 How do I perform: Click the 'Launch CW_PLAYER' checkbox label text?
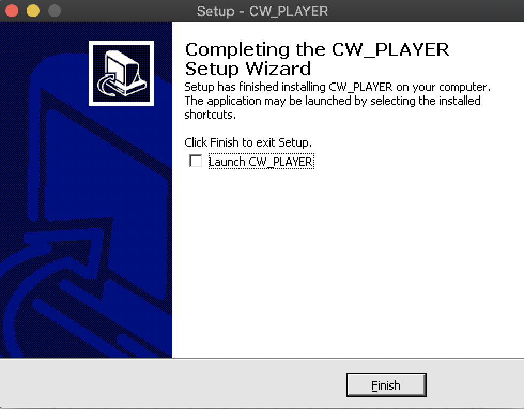click(x=261, y=162)
